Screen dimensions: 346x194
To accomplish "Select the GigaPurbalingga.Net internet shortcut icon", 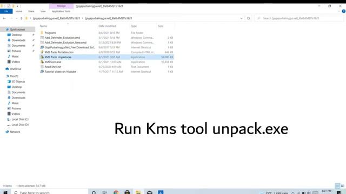I will (x=42, y=47).
